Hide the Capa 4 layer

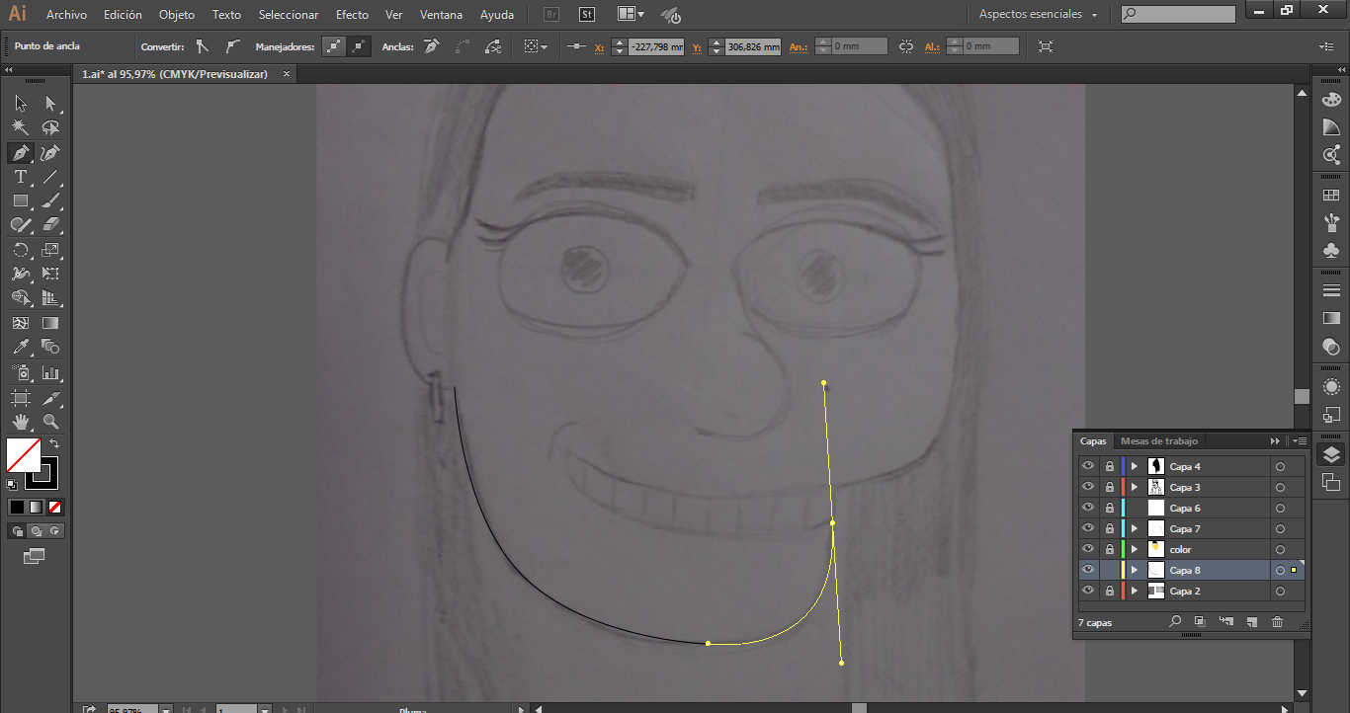tap(1088, 466)
